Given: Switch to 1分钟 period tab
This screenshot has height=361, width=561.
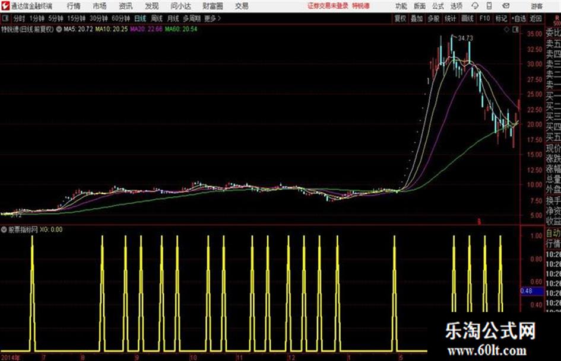Looking at the screenshot, I should tap(36, 18).
